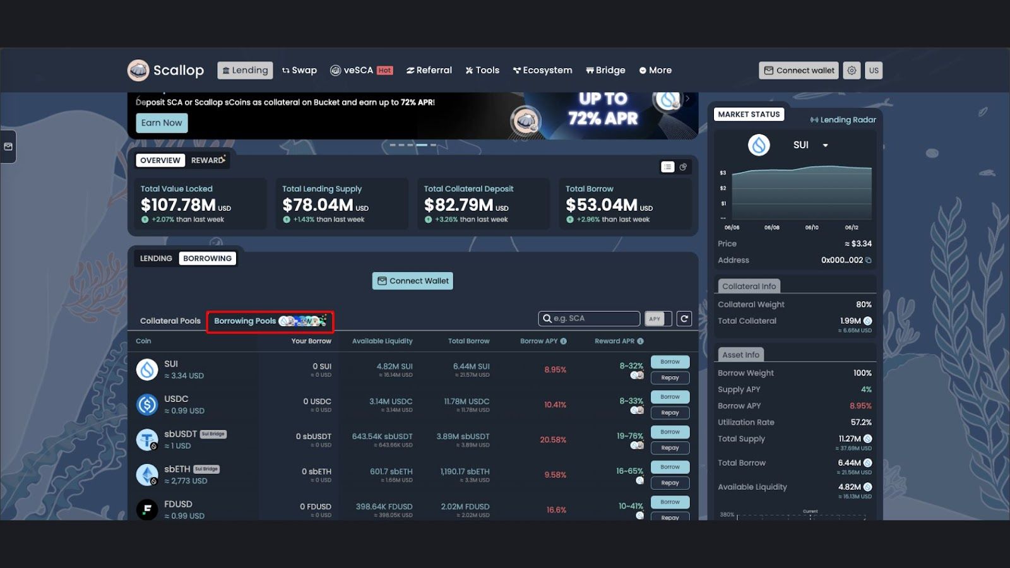
Task: Copy the 0x000...002 address icon
Action: (869, 260)
